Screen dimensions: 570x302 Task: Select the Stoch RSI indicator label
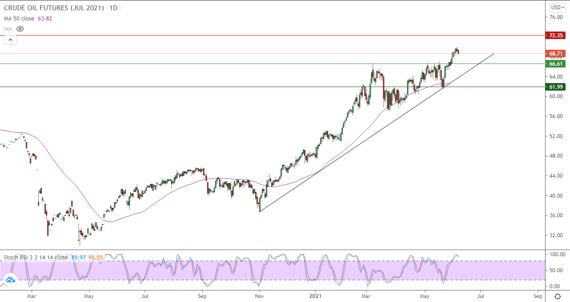(x=36, y=257)
